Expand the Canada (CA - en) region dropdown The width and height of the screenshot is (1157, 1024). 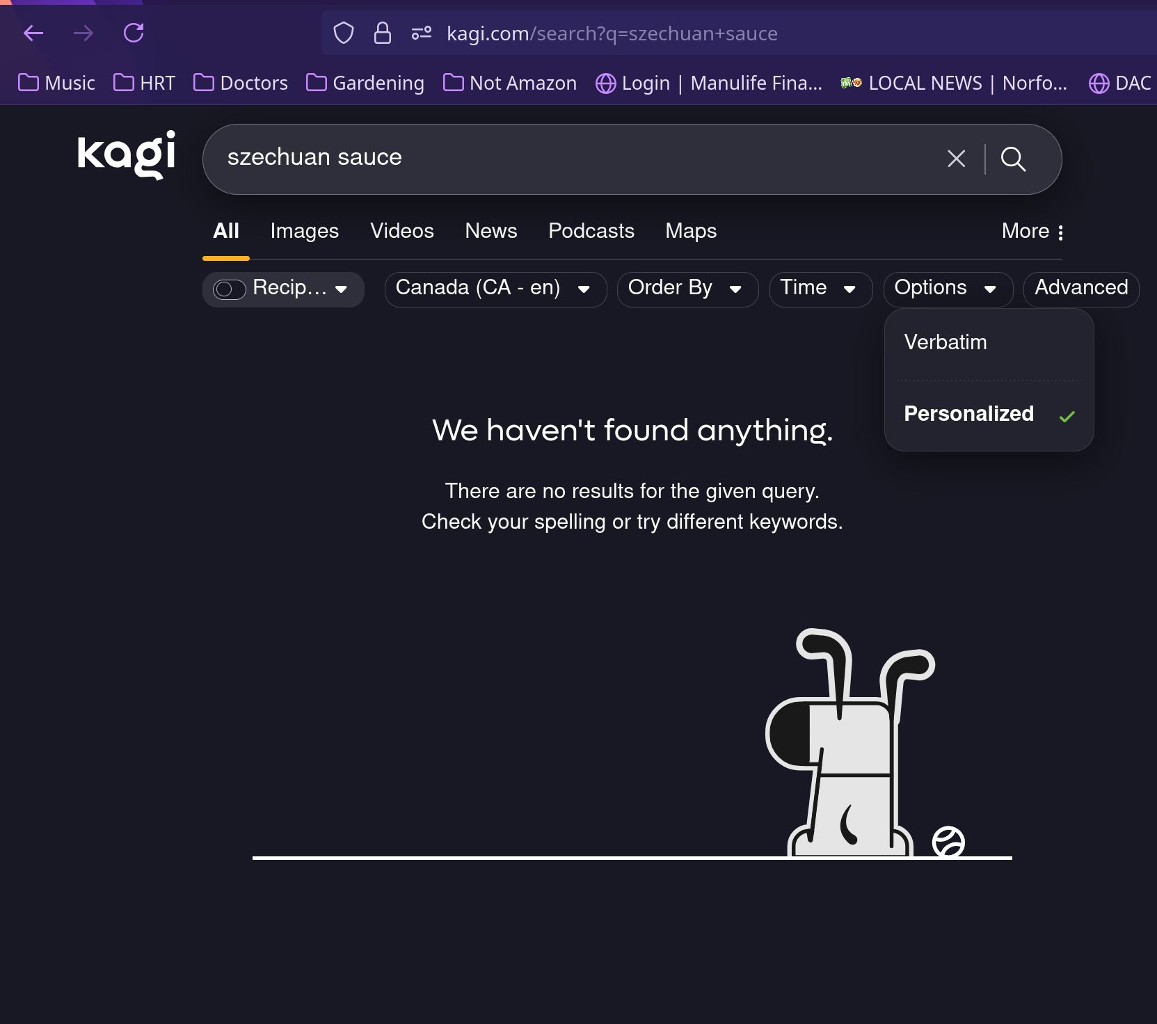[x=495, y=289]
